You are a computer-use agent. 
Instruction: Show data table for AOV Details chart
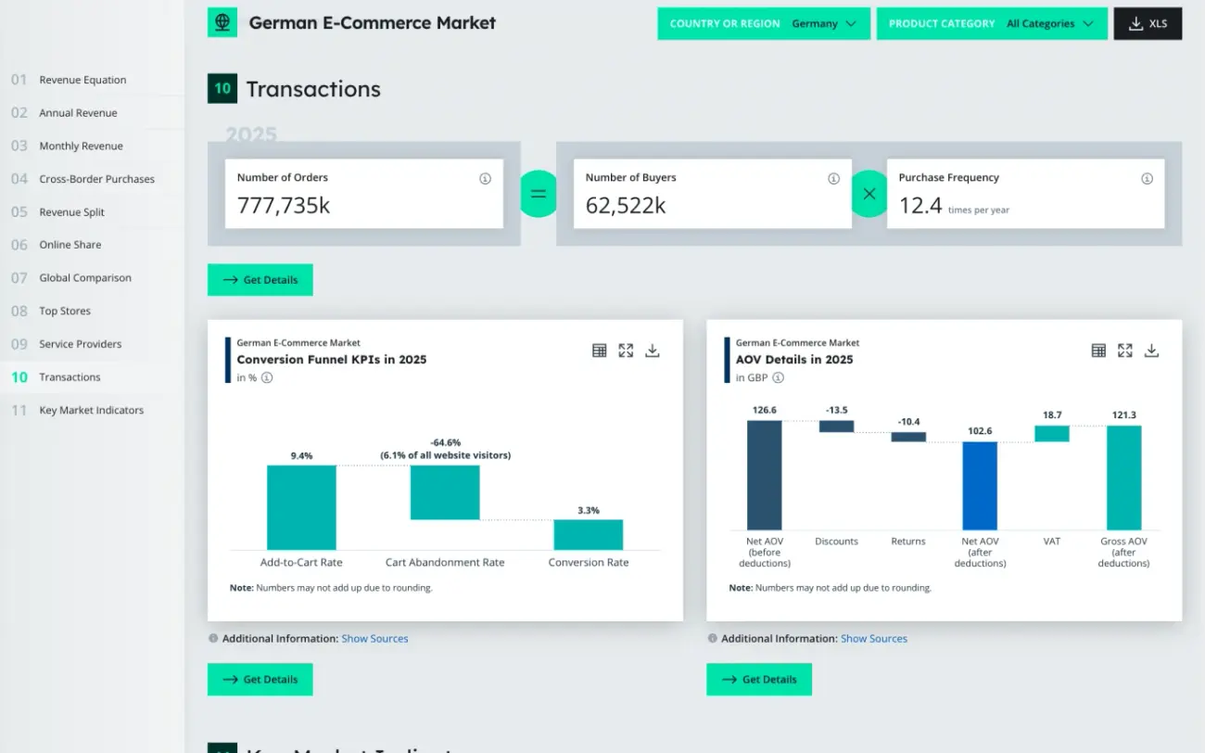point(1098,351)
